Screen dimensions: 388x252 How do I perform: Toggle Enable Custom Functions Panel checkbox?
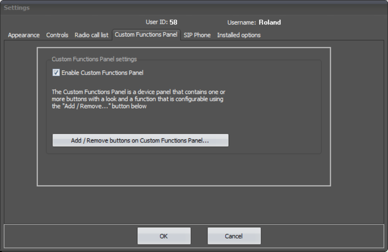tap(56, 72)
